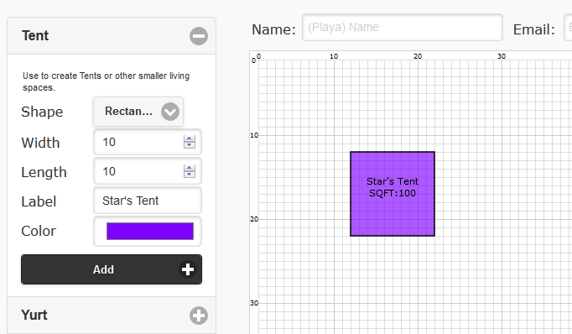The width and height of the screenshot is (572, 334).
Task: Expand the Yurt panel plus icon
Action: click(x=199, y=316)
